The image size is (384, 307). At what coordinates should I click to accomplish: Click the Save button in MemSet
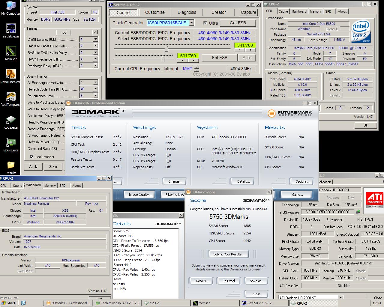[x=53, y=167]
